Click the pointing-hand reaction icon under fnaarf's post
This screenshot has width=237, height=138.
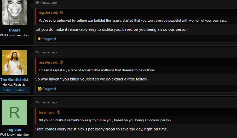pos(40,39)
